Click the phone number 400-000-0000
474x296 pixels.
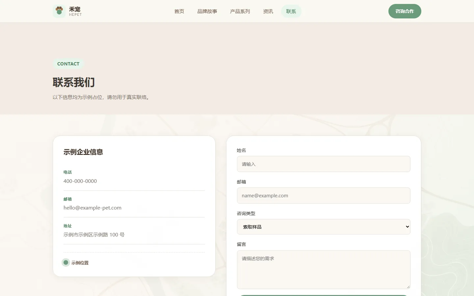pos(80,181)
